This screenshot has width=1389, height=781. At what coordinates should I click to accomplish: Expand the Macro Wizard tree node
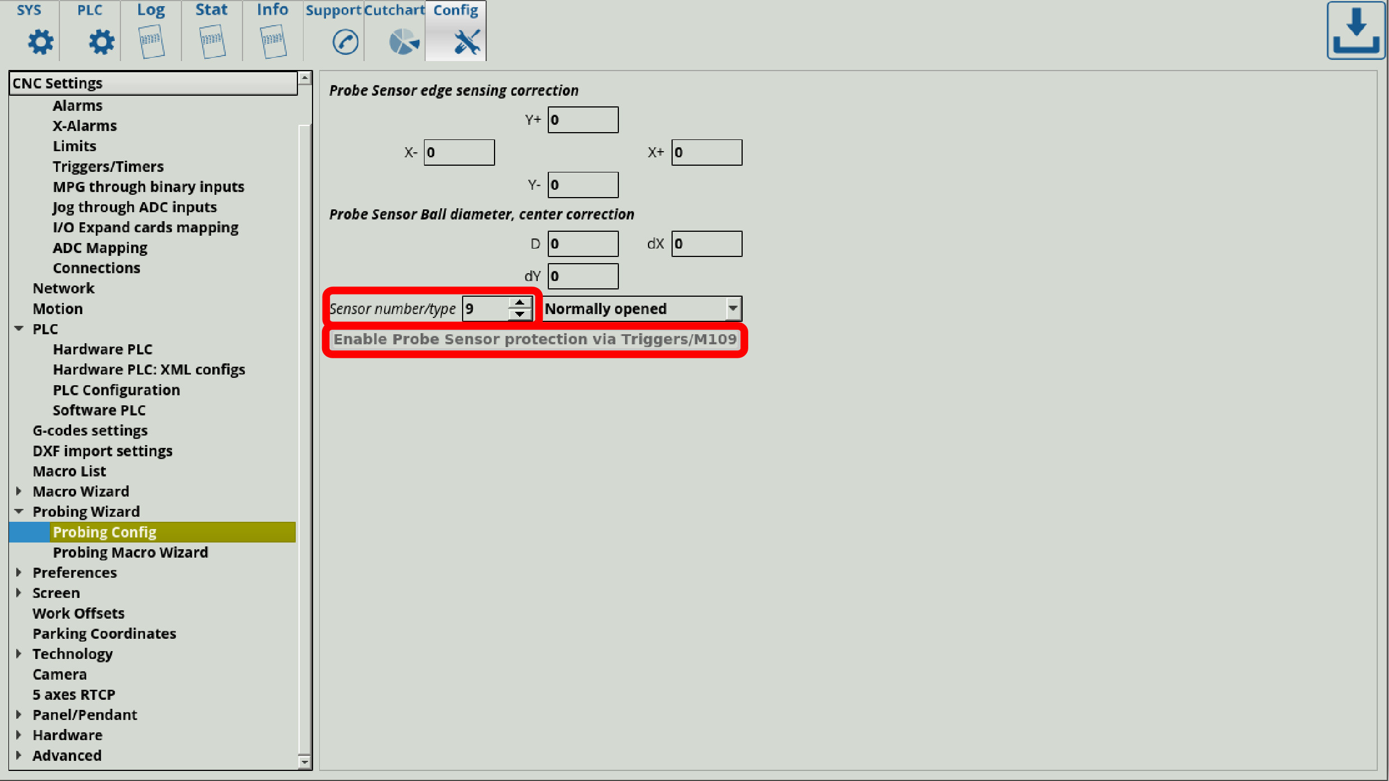coord(19,491)
